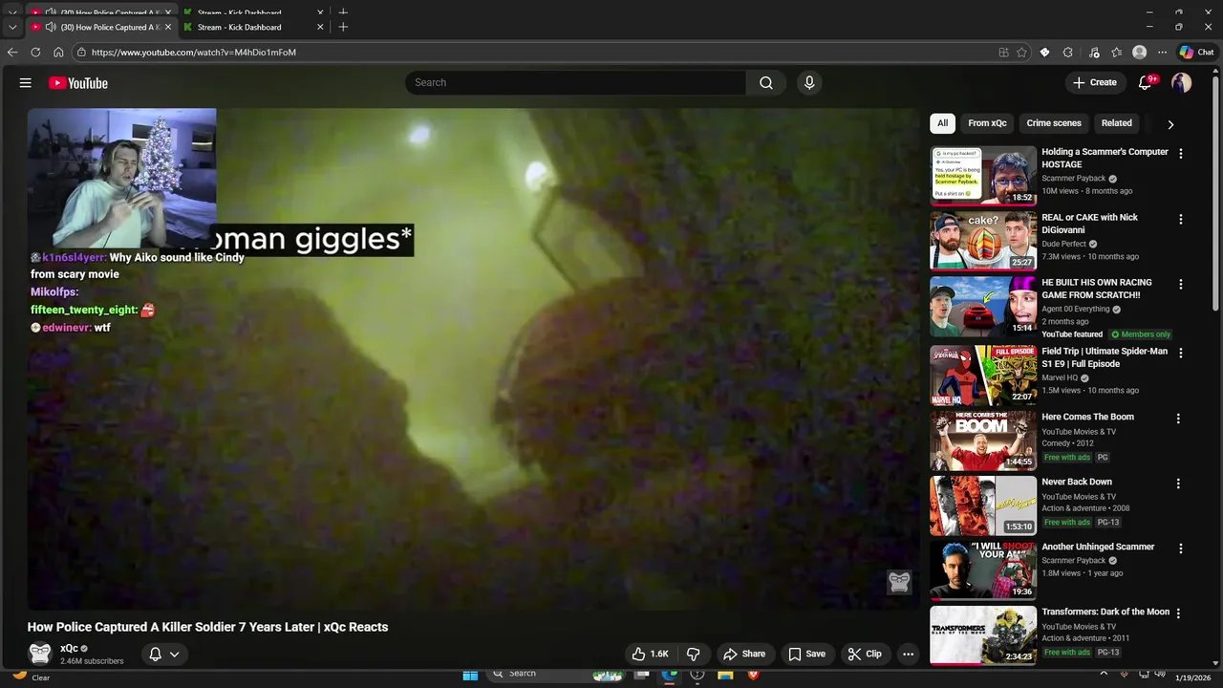Open a new browser tab
This screenshot has width=1223, height=688.
(343, 27)
